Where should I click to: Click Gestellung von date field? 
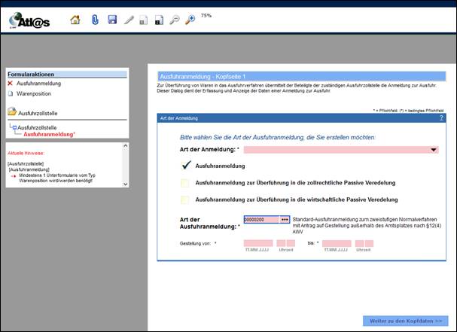258,243
